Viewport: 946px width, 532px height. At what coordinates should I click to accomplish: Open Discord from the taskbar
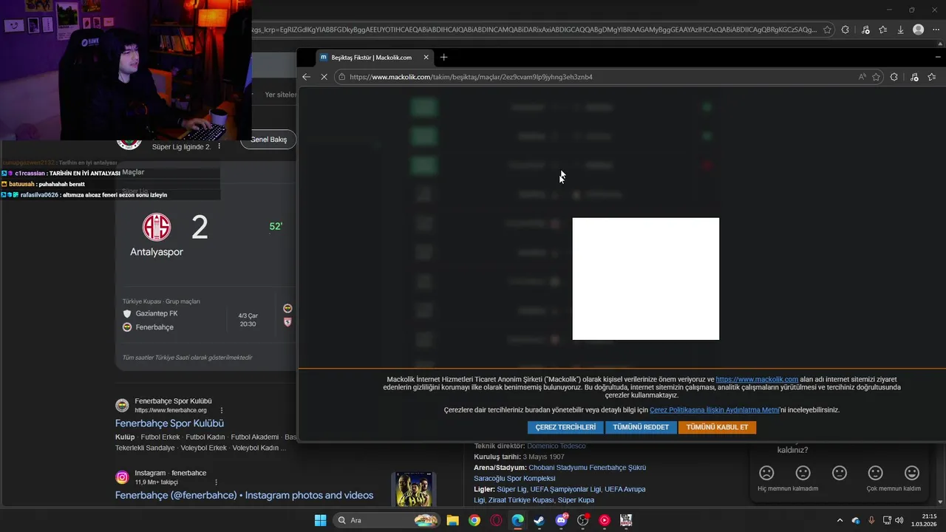(x=561, y=520)
